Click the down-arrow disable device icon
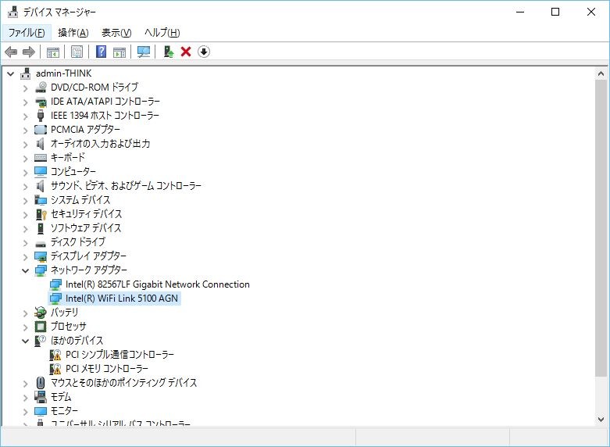 tap(204, 52)
